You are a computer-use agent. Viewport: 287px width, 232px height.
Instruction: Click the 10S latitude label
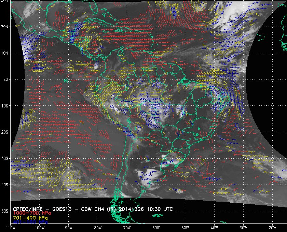click(5, 106)
